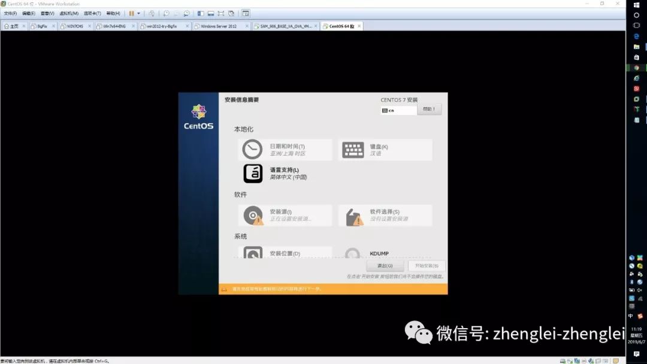Close the CentOS 64 tab

359,26
